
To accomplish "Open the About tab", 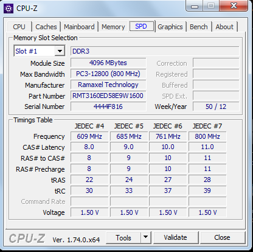I will pos(224,27).
